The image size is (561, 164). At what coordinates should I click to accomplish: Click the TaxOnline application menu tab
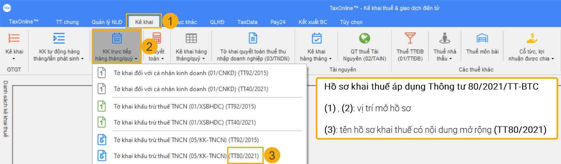coord(24,22)
